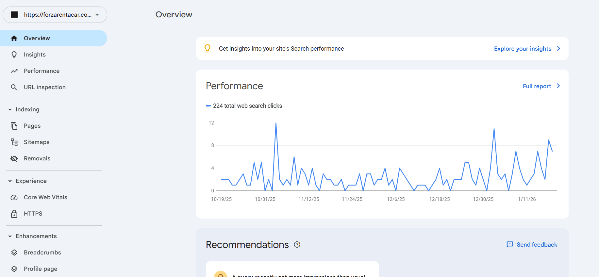The image size is (599, 277).
Task: Click the HTTPS padlock icon
Action: coord(14,214)
